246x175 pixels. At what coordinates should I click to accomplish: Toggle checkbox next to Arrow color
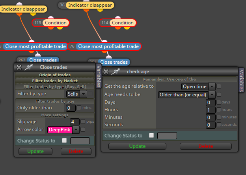click(x=83, y=129)
